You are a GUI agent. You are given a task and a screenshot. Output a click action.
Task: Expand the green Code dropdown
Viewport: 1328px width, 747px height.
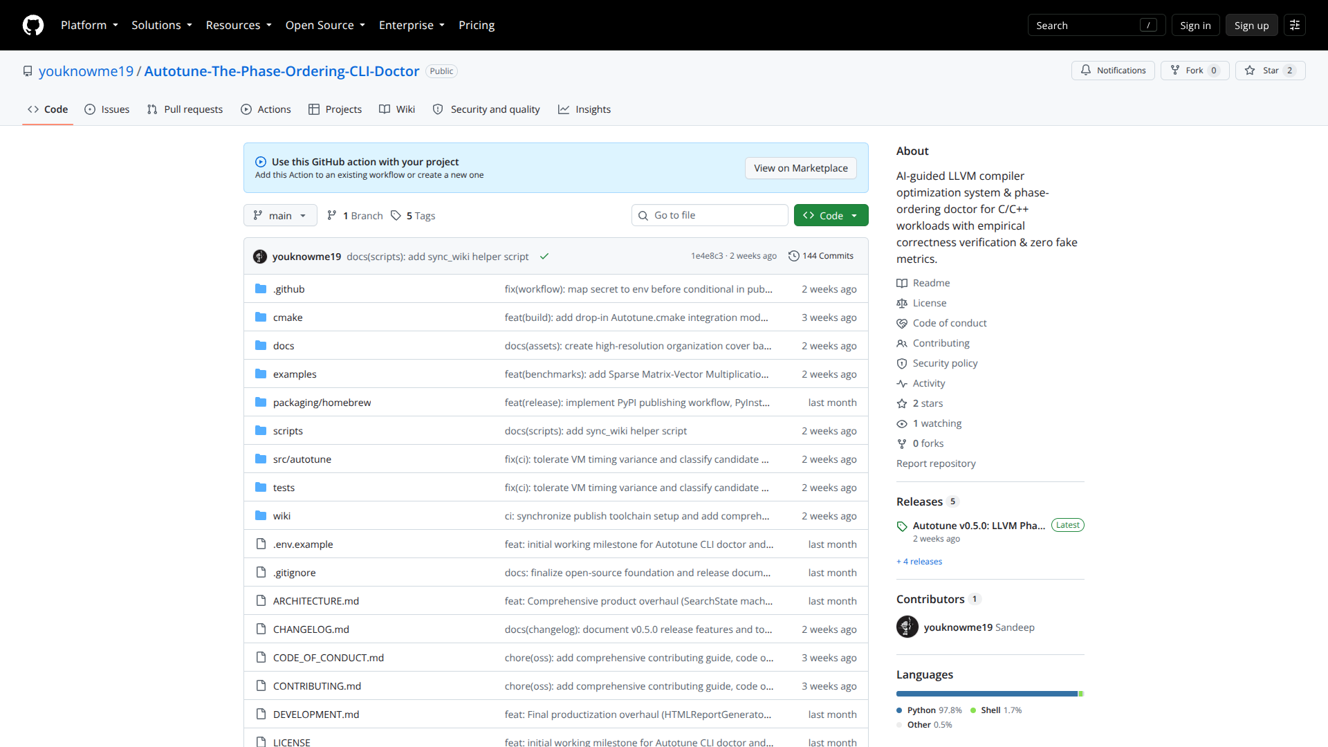tap(831, 215)
